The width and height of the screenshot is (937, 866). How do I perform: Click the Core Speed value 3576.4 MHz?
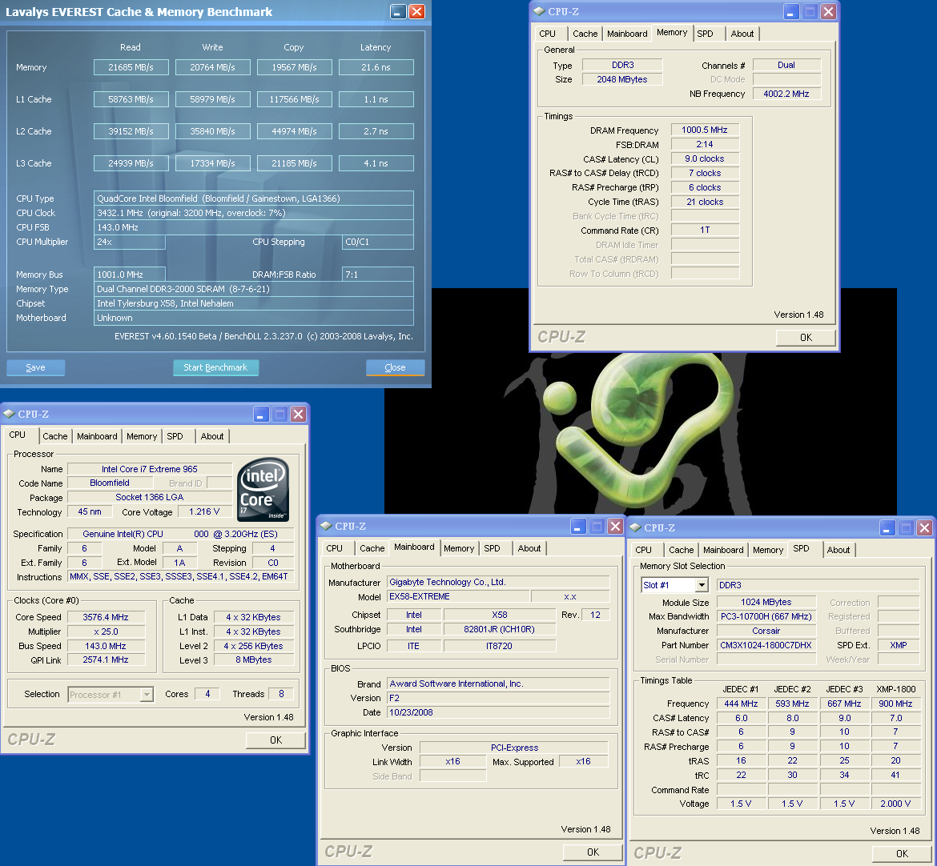(105, 617)
